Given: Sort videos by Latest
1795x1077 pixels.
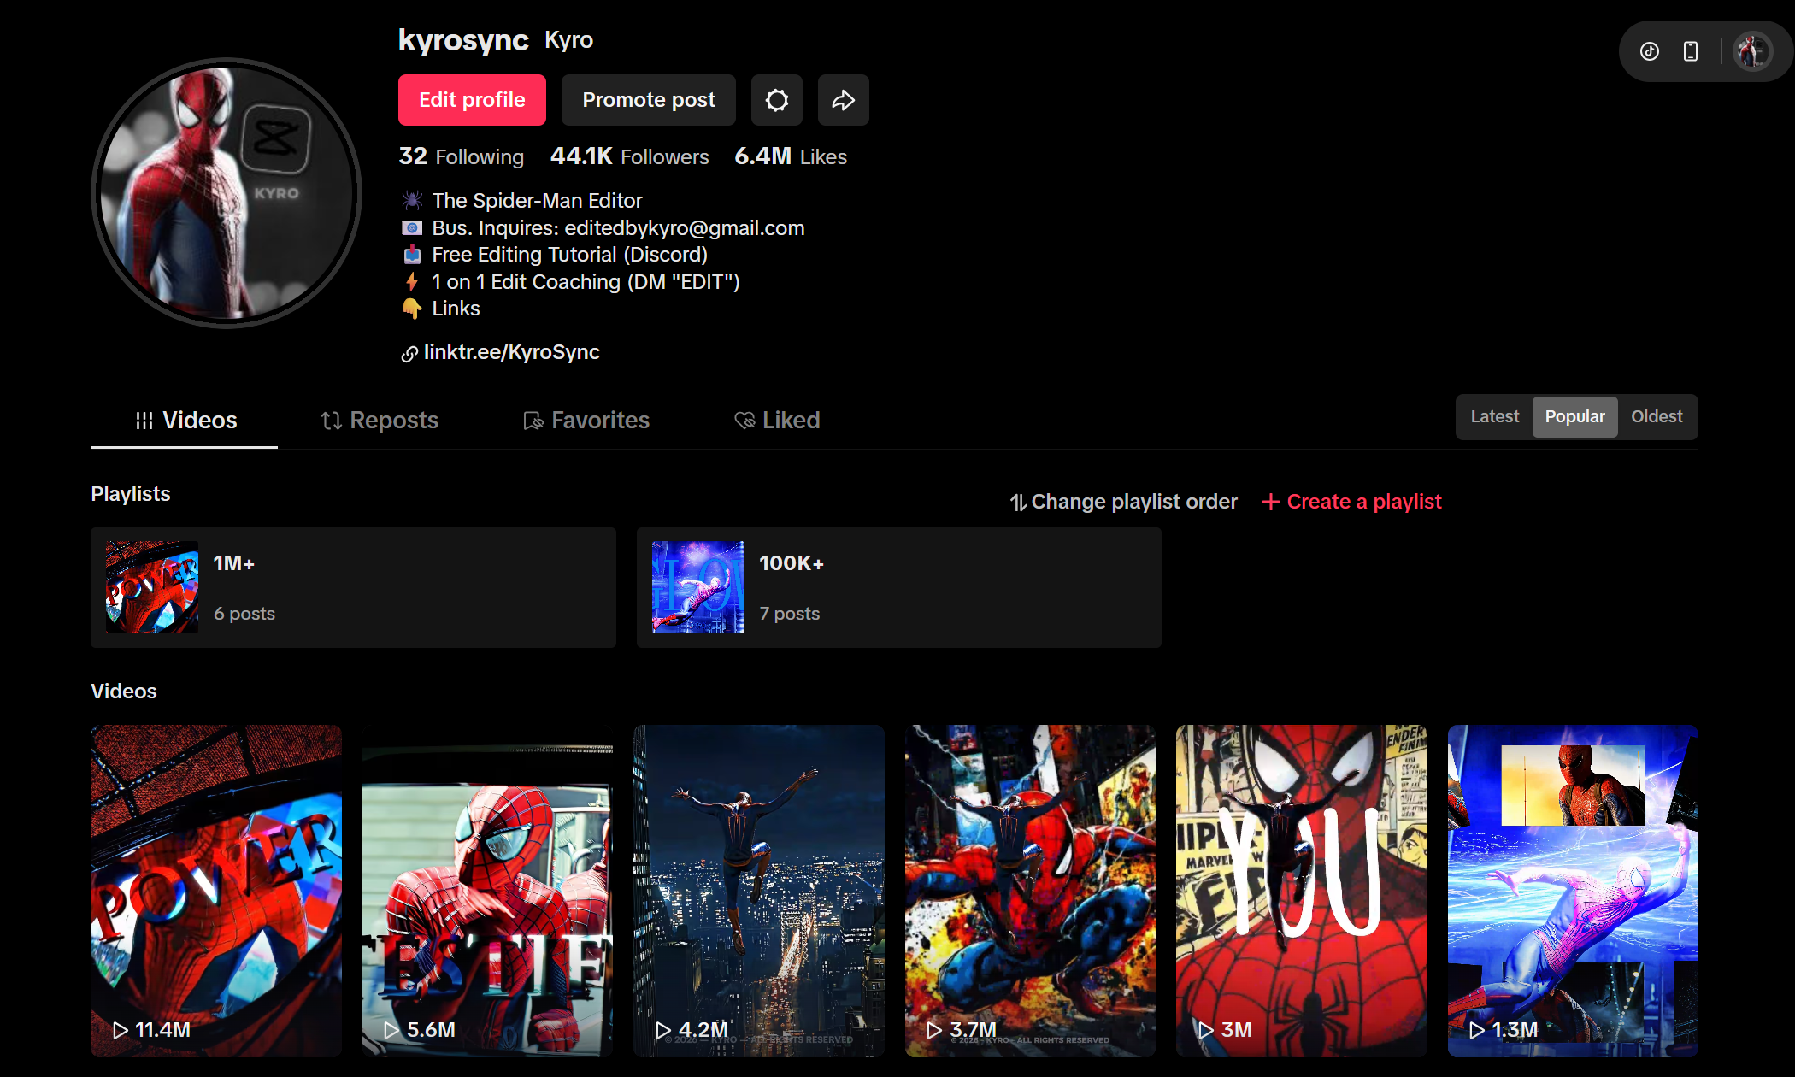Looking at the screenshot, I should click(1494, 416).
